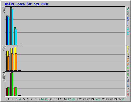Click day label 19 on the axis
The width and height of the screenshot is (131, 102).
click(x=77, y=99)
